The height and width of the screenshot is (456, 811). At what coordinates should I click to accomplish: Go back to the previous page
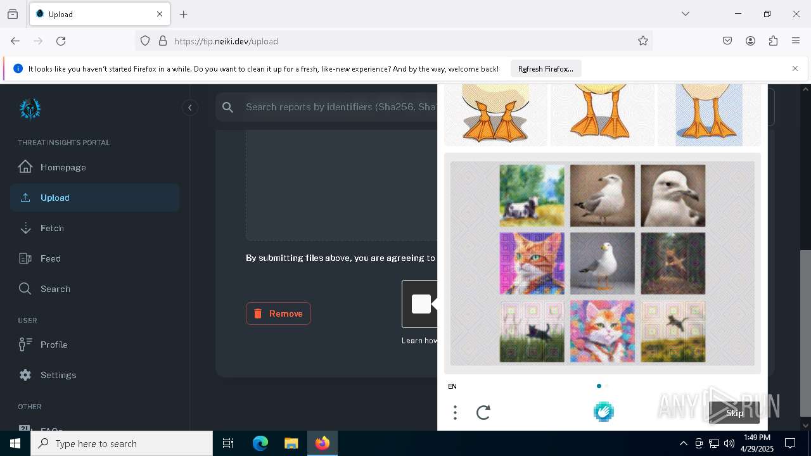pos(15,41)
